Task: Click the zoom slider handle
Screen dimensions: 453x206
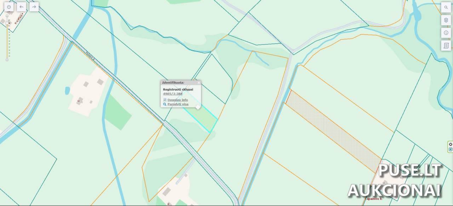Action: (x=7, y=23)
